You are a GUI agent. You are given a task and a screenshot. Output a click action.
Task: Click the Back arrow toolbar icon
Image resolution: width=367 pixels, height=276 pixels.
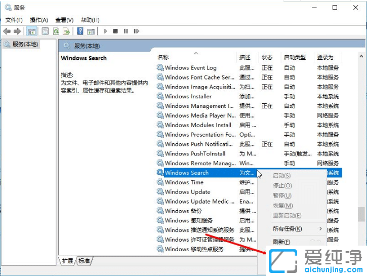(x=7, y=31)
